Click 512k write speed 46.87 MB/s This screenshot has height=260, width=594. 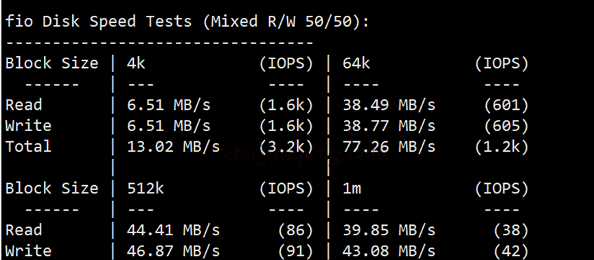pos(173,251)
